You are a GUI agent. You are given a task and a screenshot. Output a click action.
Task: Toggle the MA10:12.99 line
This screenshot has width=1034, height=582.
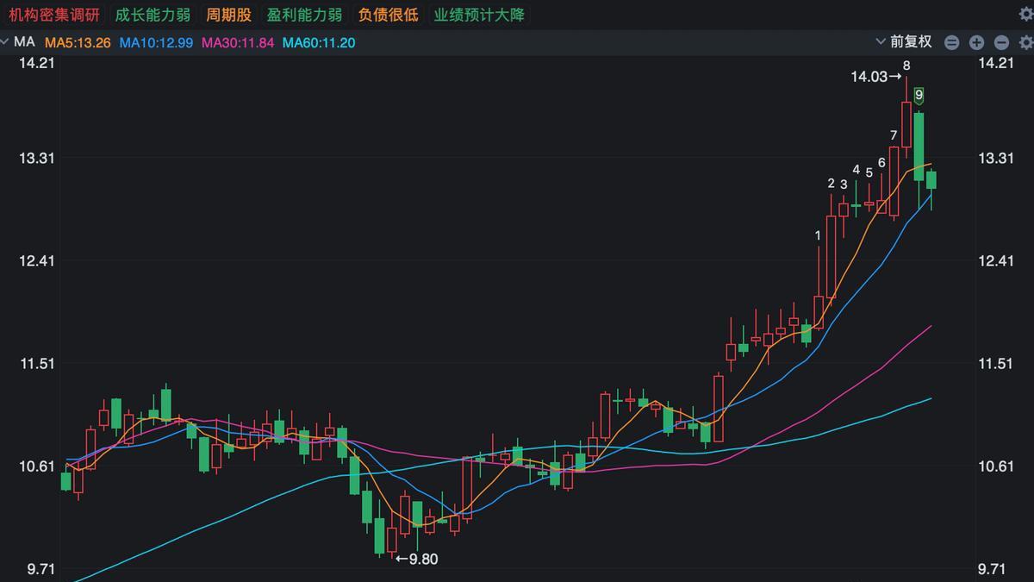[156, 42]
